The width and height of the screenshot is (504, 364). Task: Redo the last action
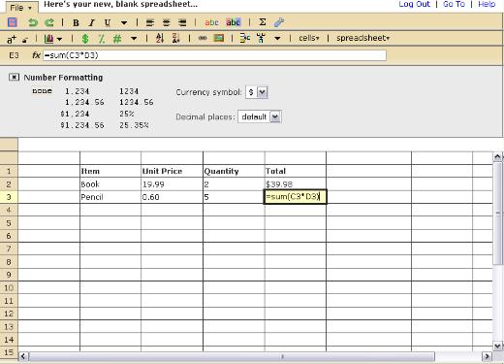(x=49, y=22)
